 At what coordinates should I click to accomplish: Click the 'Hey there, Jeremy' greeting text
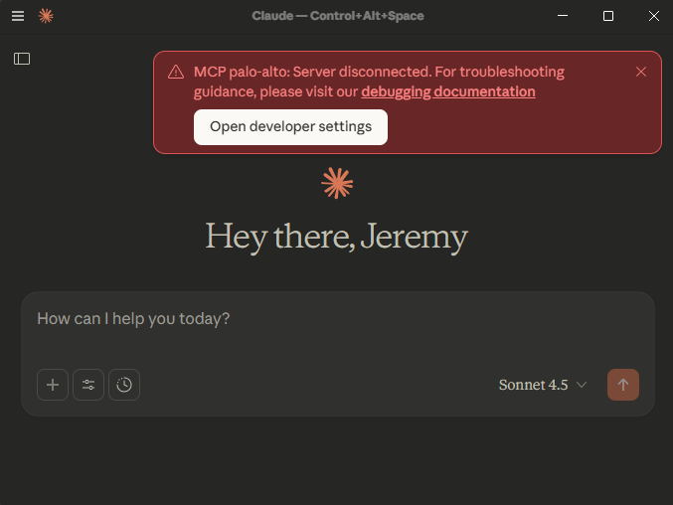point(336,237)
